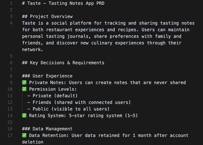Click the green checkmark before Private Notes
Viewport: 203px width, 145px height.
24,82
